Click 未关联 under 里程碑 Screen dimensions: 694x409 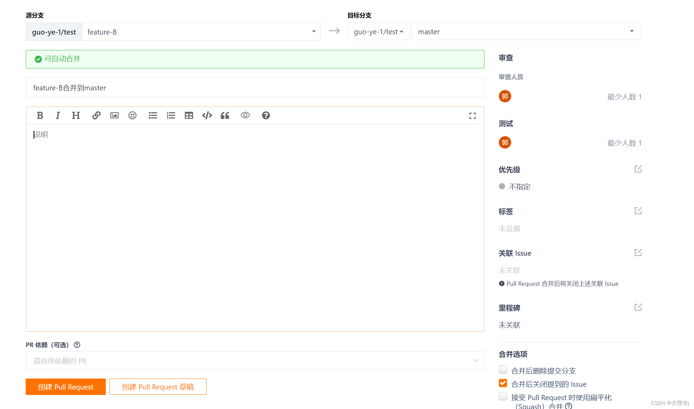coord(509,325)
